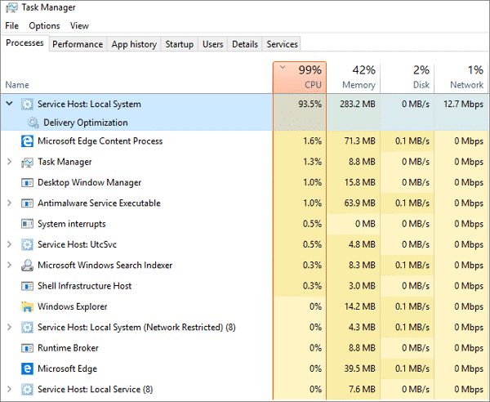This screenshot has width=490, height=402.
Task: Switch to the Startup tab
Action: point(179,44)
